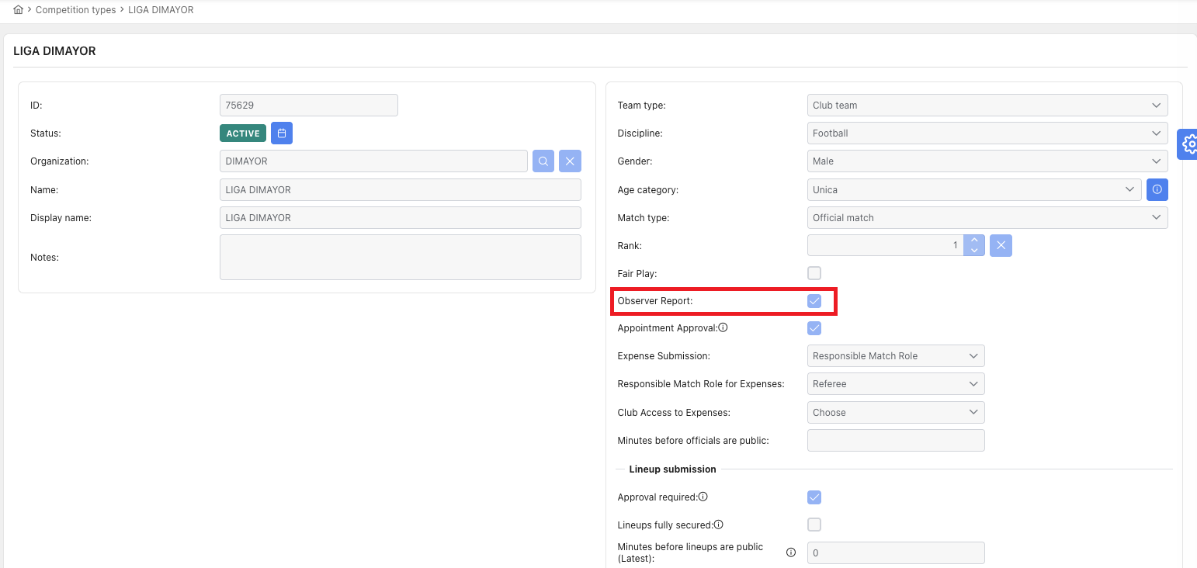Click the ACTIVE status badge

(243, 133)
